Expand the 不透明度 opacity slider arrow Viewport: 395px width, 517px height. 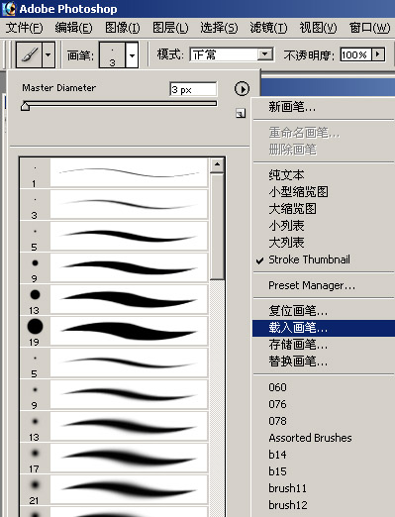[378, 54]
